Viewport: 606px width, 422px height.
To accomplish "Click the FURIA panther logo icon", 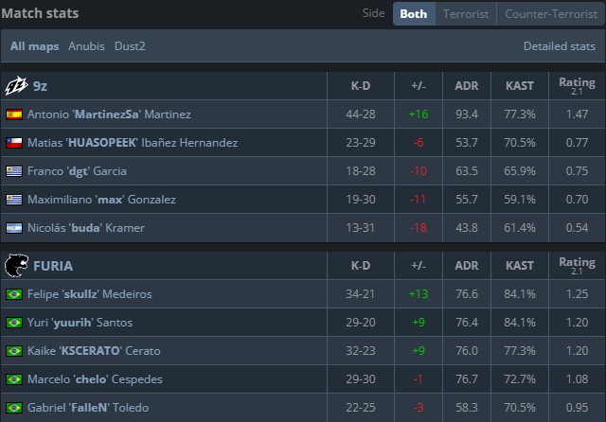I will pyautogui.click(x=16, y=266).
